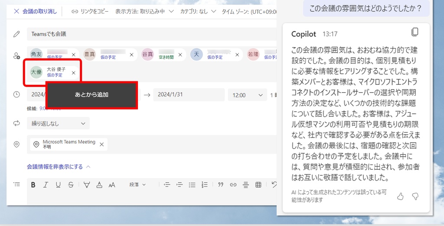Select the user question この会議の雰囲気はどのようでしたか?
Screen dimensions: 444x226
click(365, 8)
